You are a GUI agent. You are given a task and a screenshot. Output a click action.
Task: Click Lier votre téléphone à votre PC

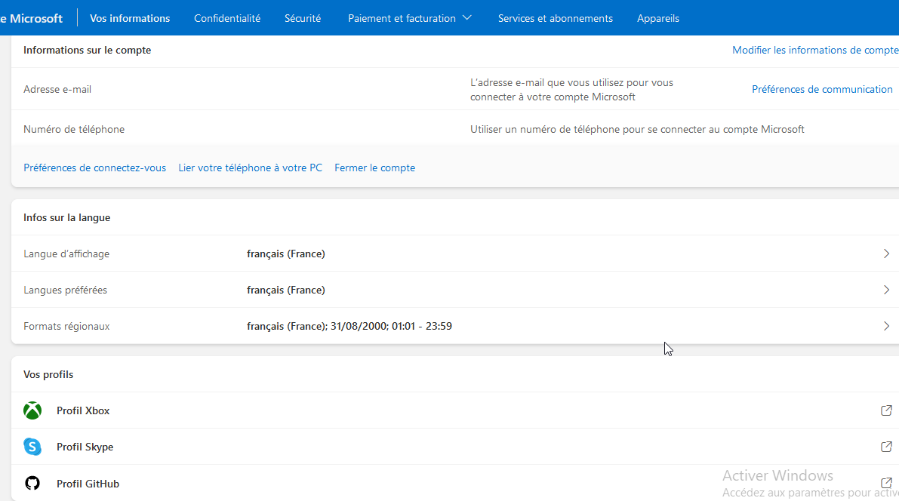point(251,168)
